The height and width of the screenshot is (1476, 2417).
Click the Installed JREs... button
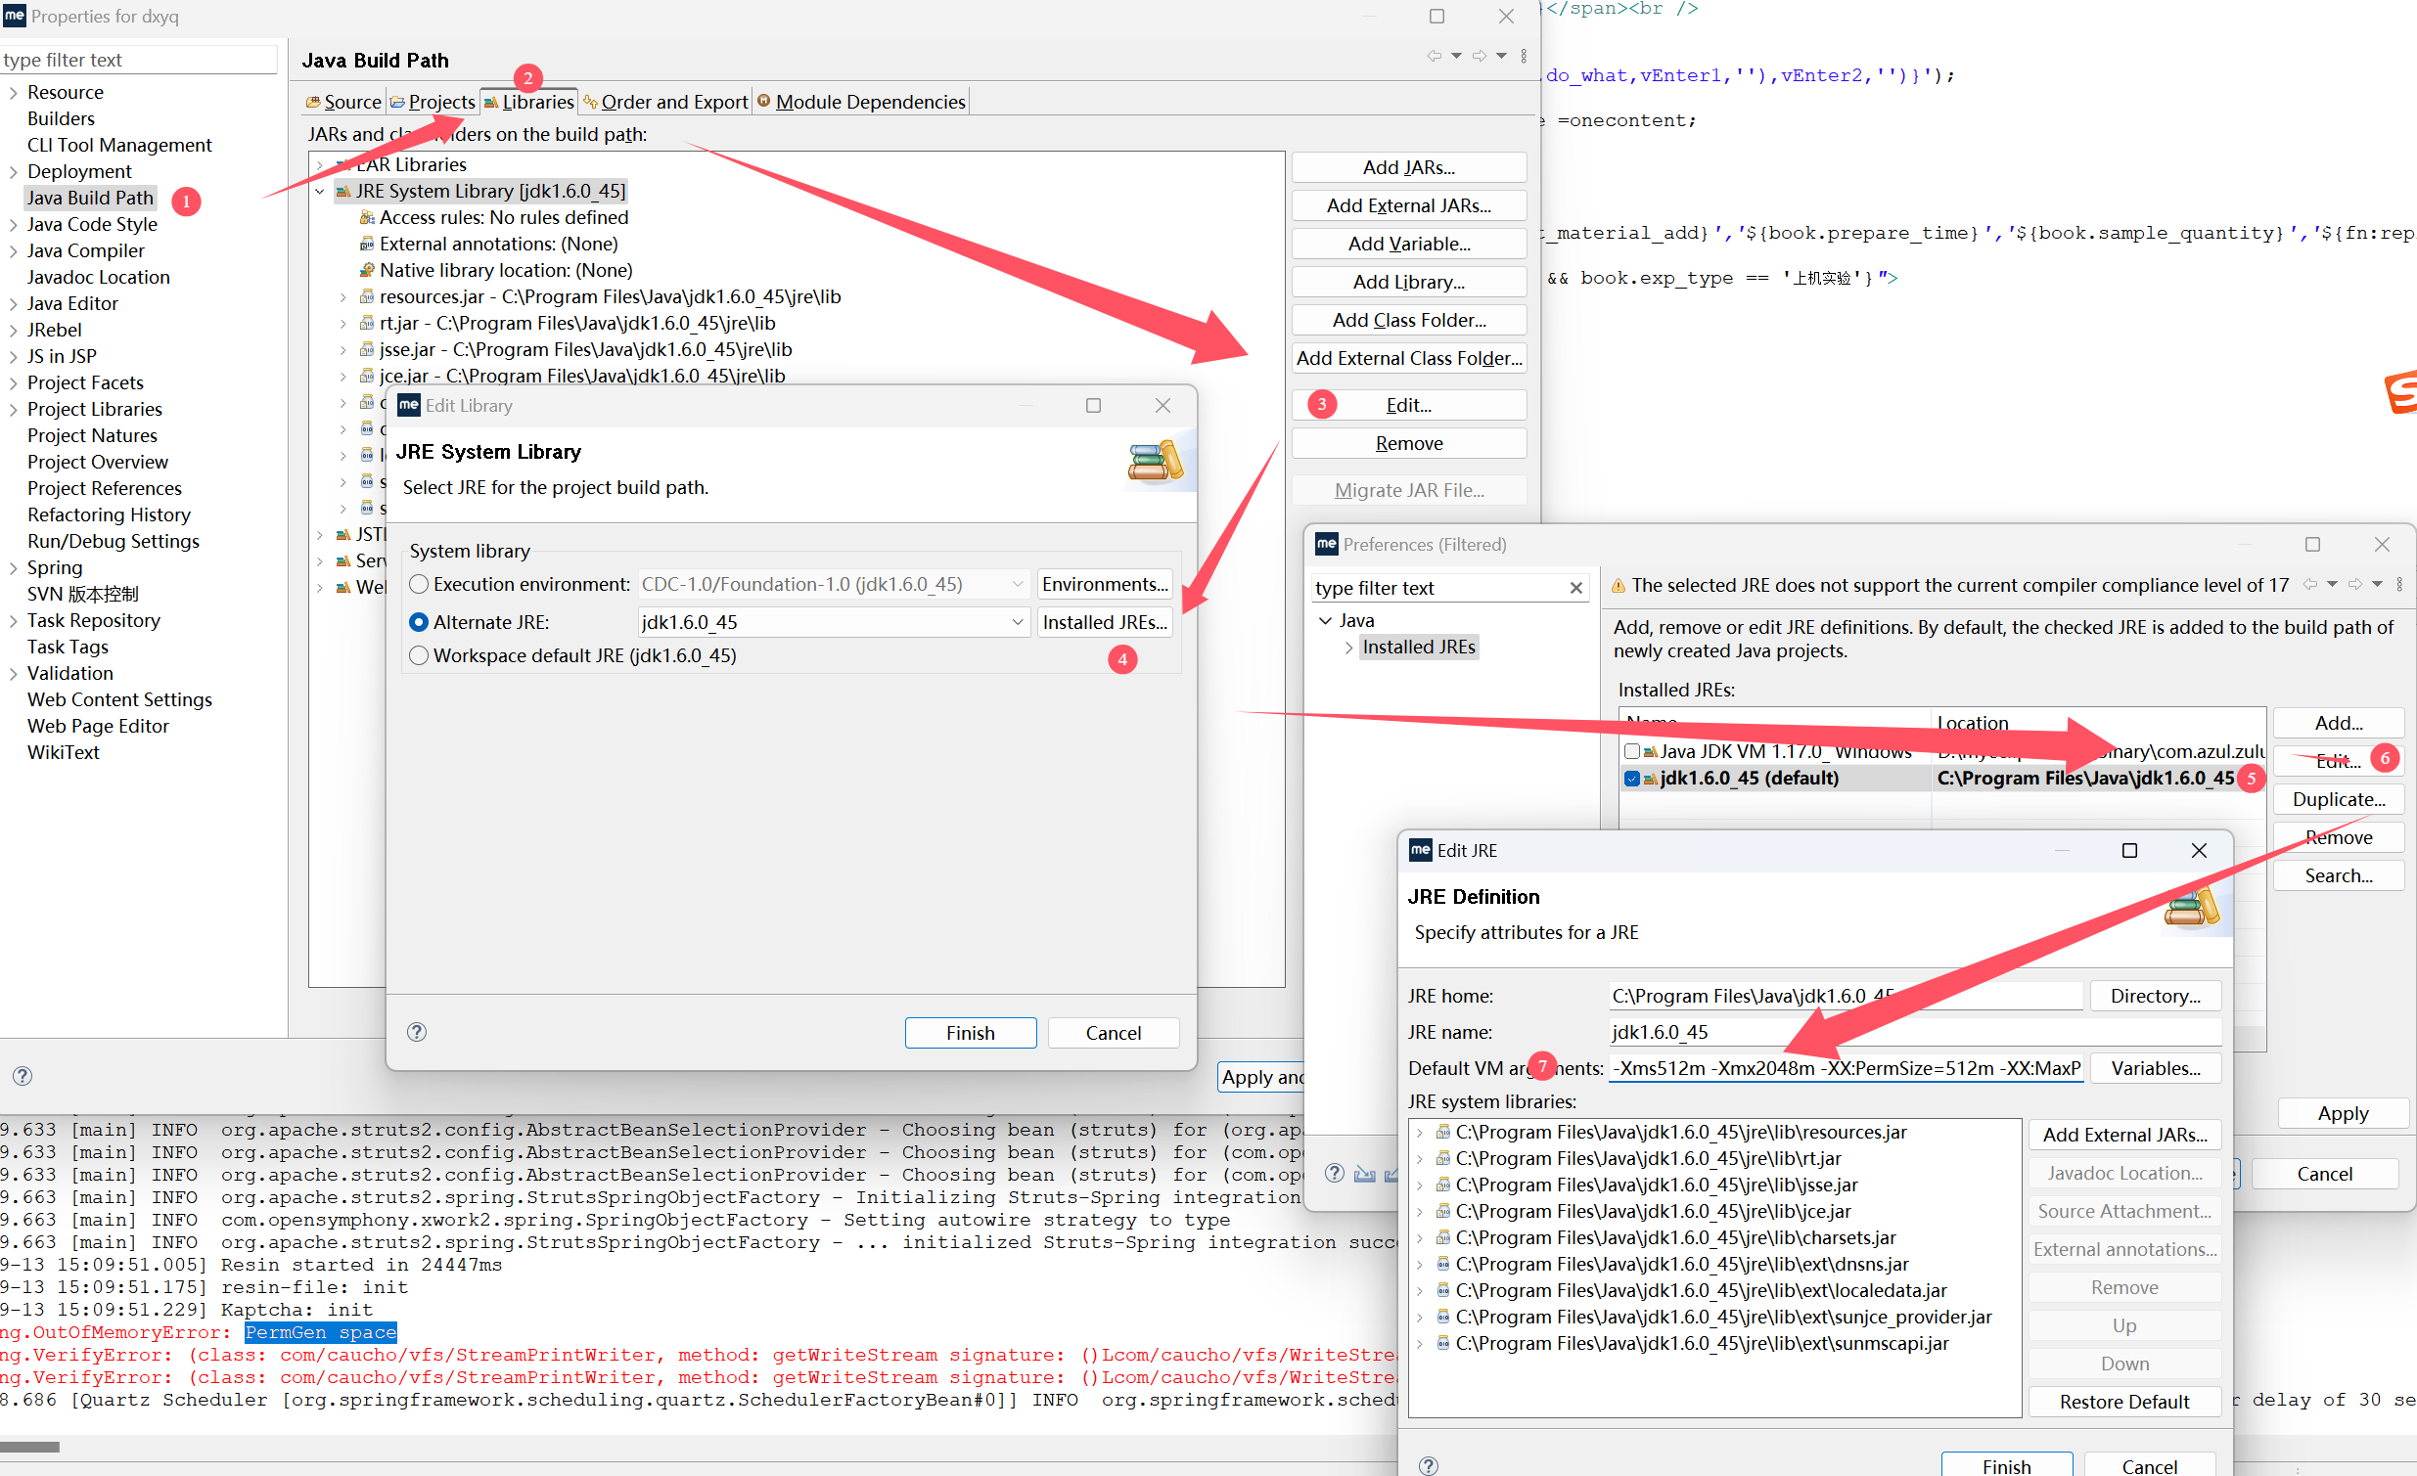coord(1104,622)
